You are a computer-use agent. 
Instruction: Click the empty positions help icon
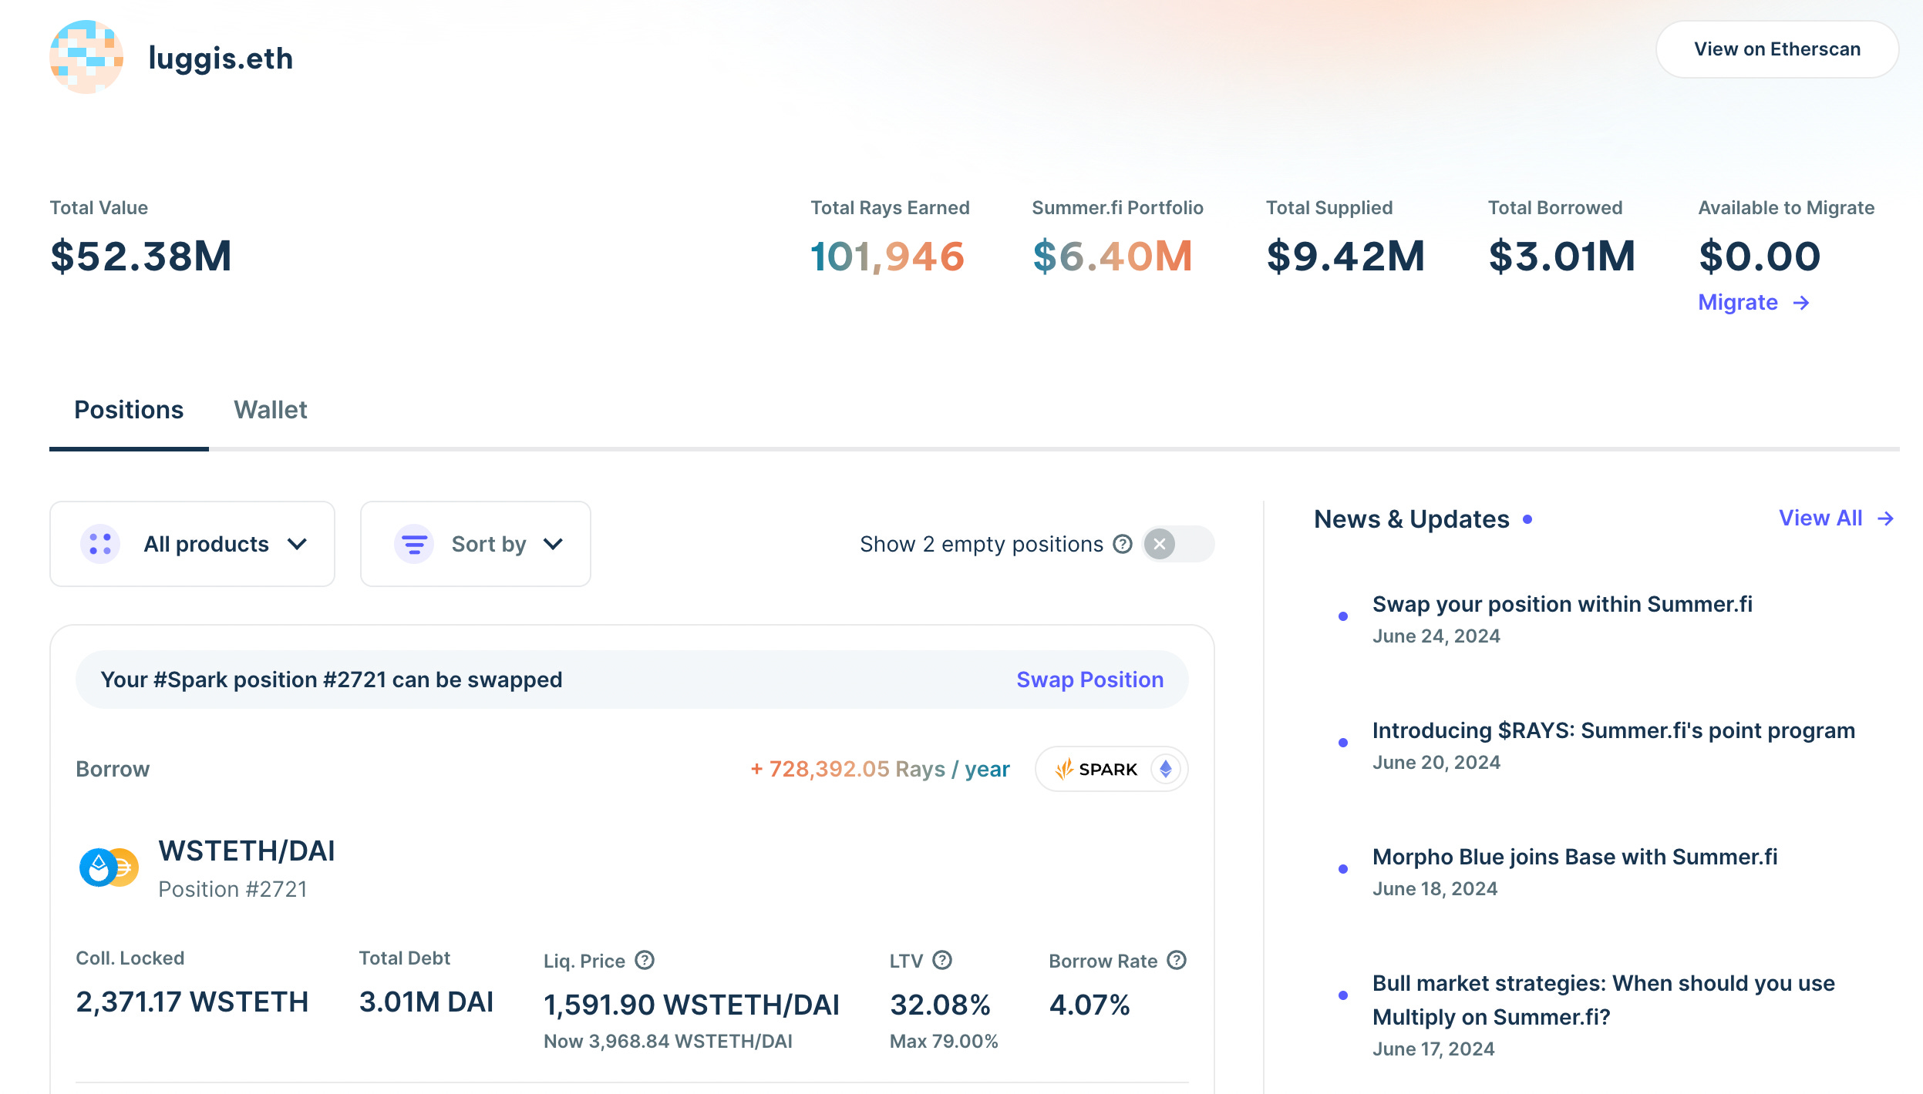pos(1123,544)
